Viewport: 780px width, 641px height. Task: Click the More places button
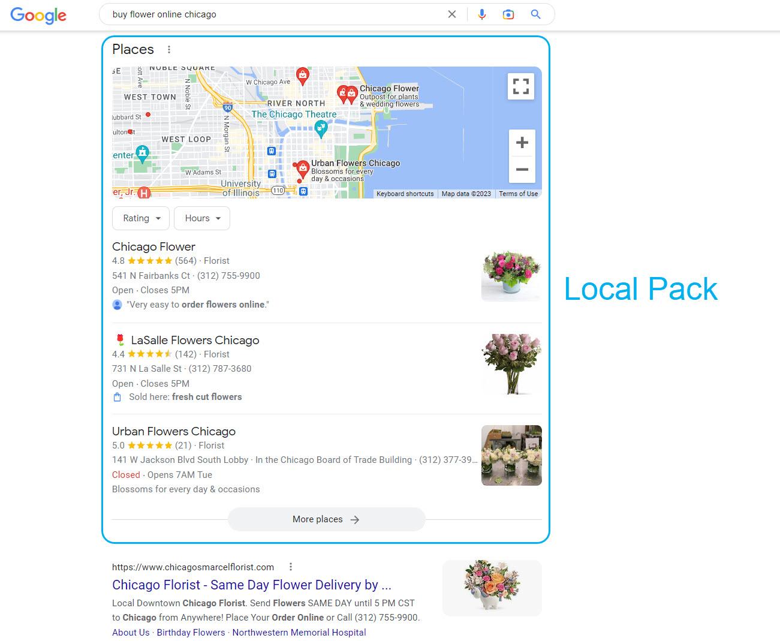(x=326, y=519)
